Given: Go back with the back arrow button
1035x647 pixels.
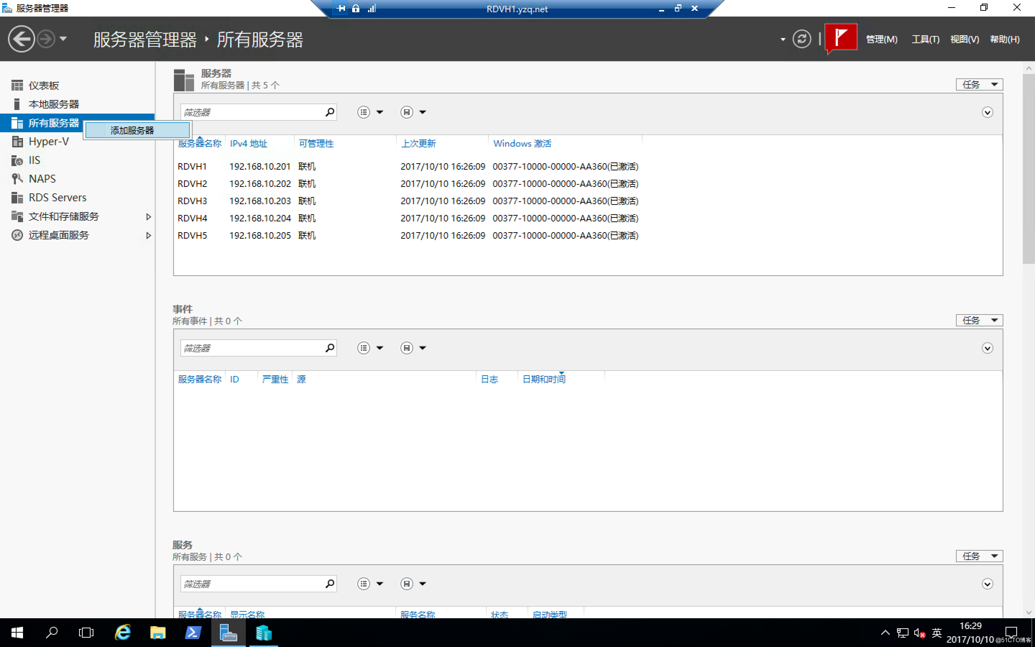Looking at the screenshot, I should click(21, 39).
